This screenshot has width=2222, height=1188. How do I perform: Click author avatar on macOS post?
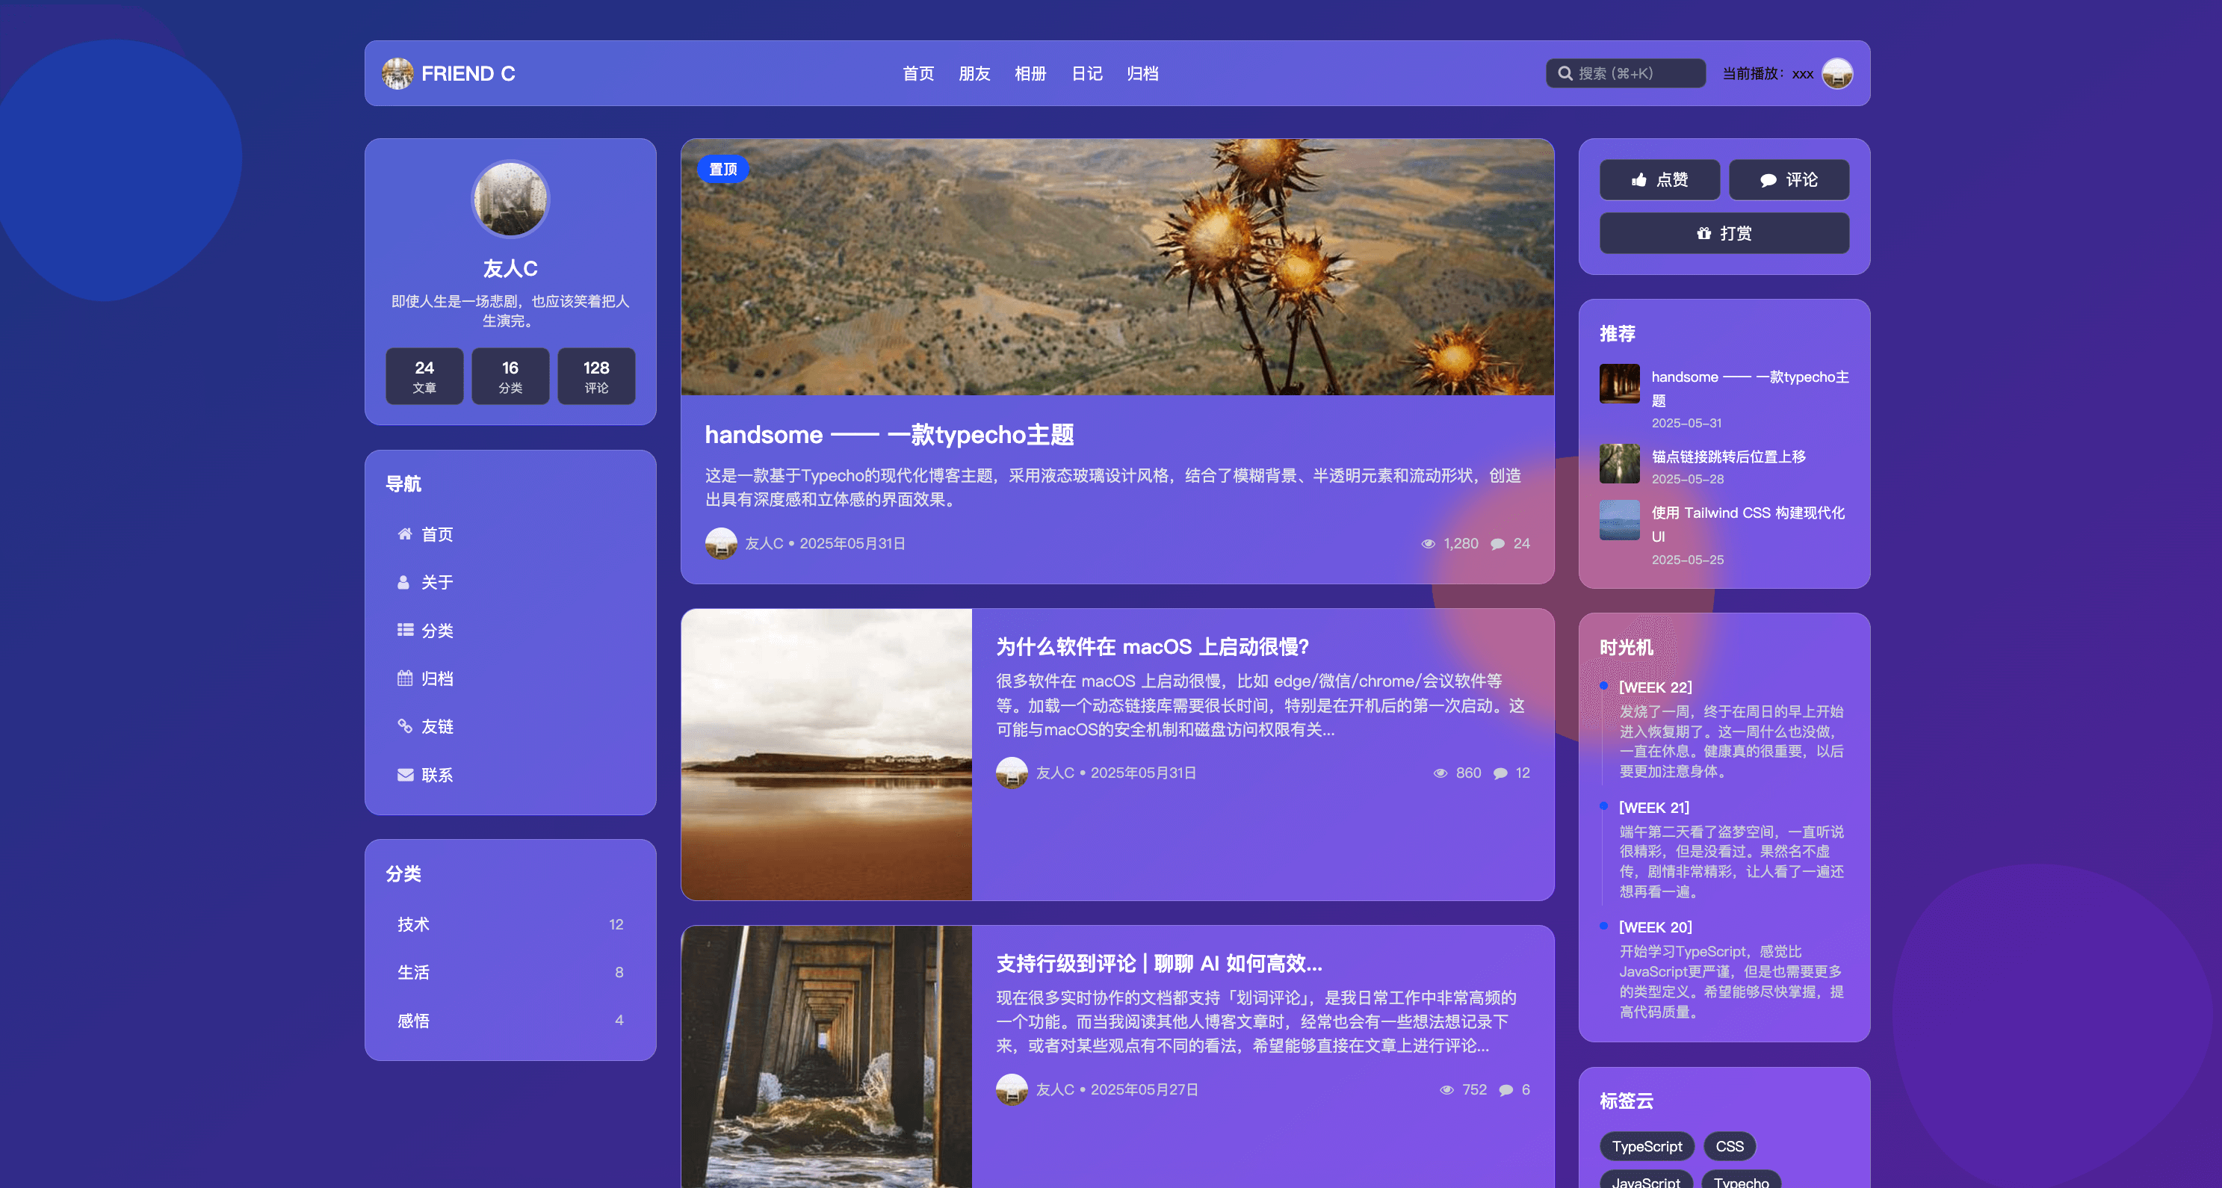(1012, 773)
